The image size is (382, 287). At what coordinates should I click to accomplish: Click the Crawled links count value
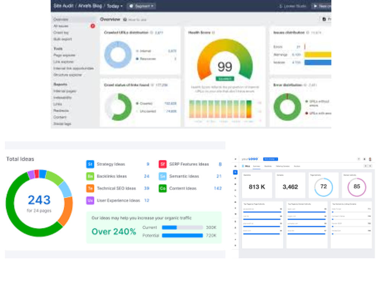point(170,103)
